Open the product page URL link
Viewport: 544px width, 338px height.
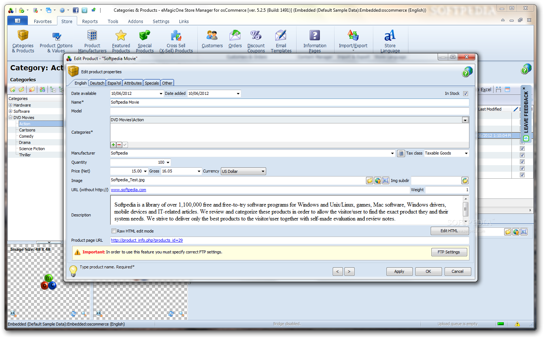(x=147, y=241)
